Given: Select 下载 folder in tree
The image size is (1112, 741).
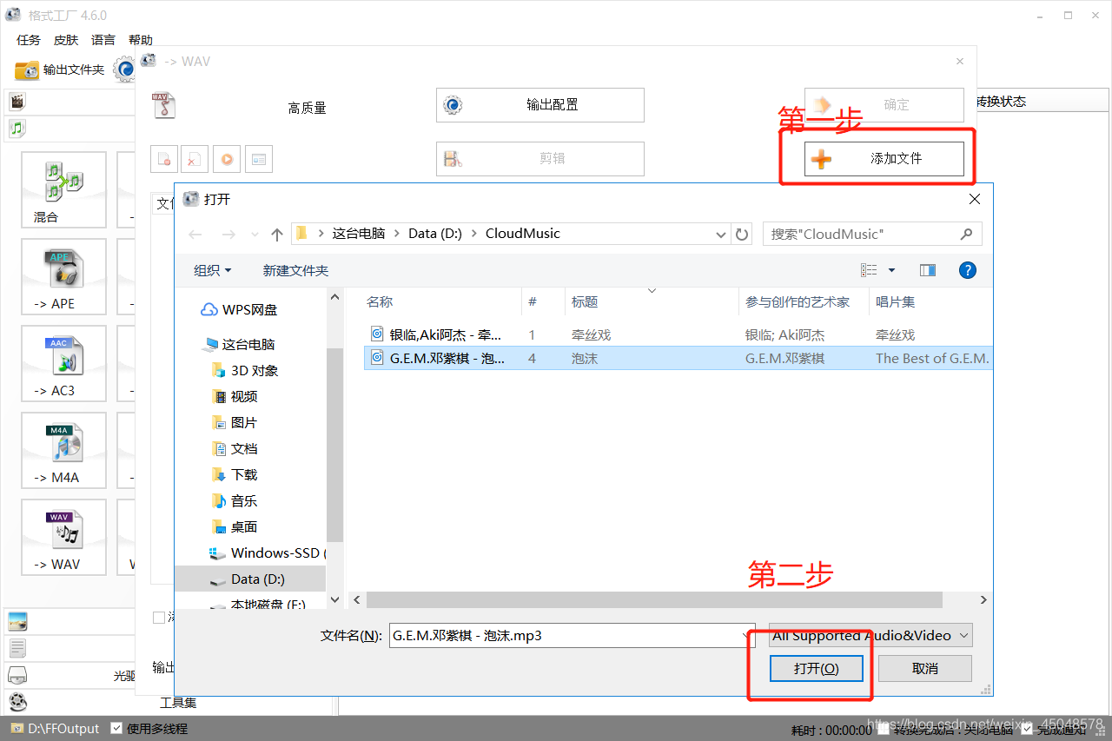Looking at the screenshot, I should point(235,474).
